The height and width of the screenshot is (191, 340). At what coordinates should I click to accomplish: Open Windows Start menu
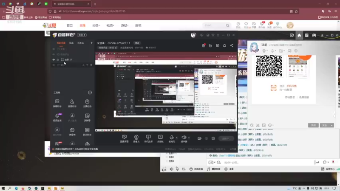tap(3, 188)
